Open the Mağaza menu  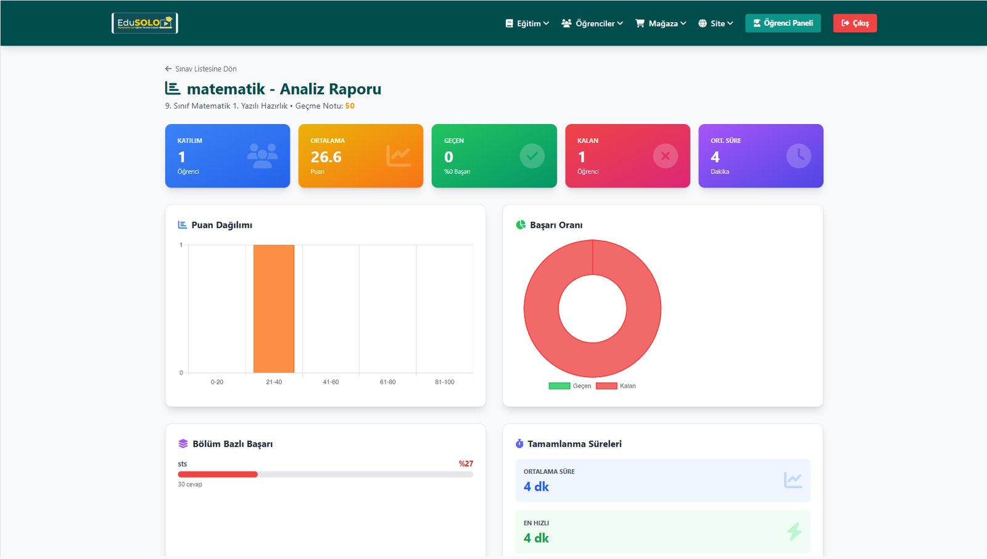point(661,23)
